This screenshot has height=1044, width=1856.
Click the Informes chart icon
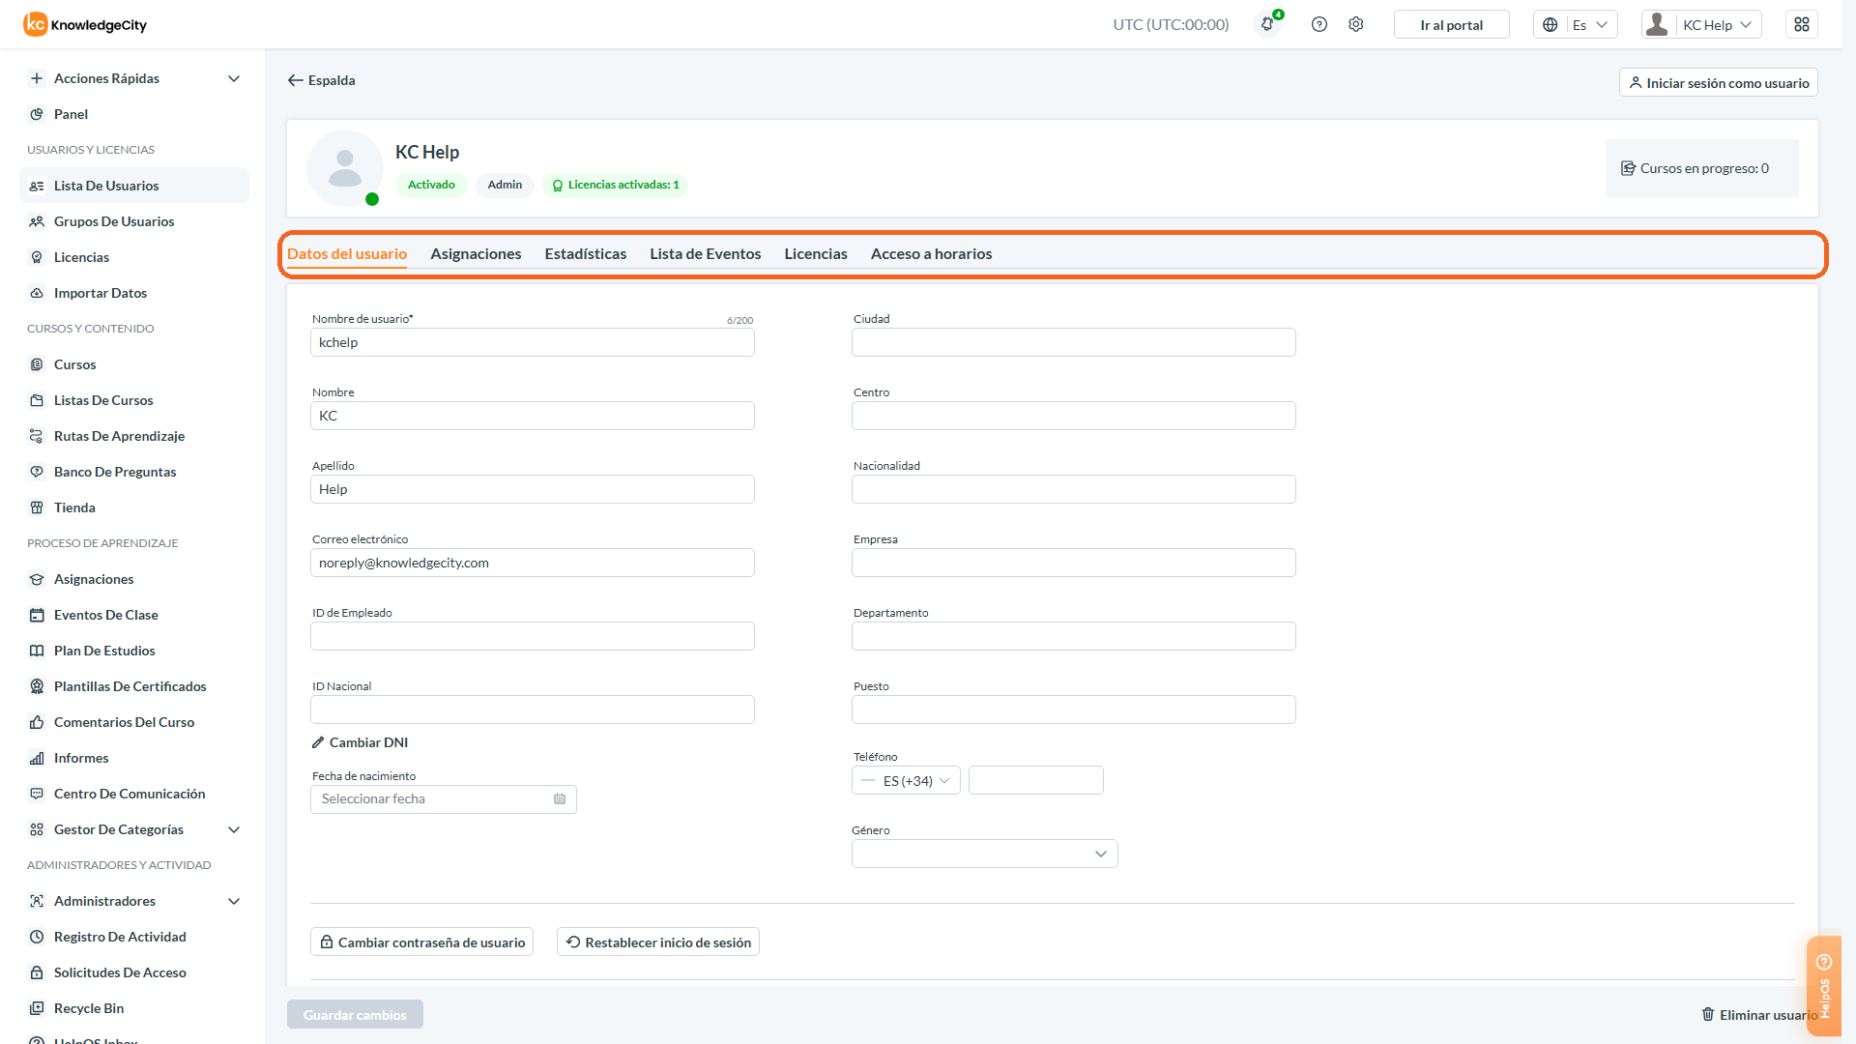click(37, 758)
